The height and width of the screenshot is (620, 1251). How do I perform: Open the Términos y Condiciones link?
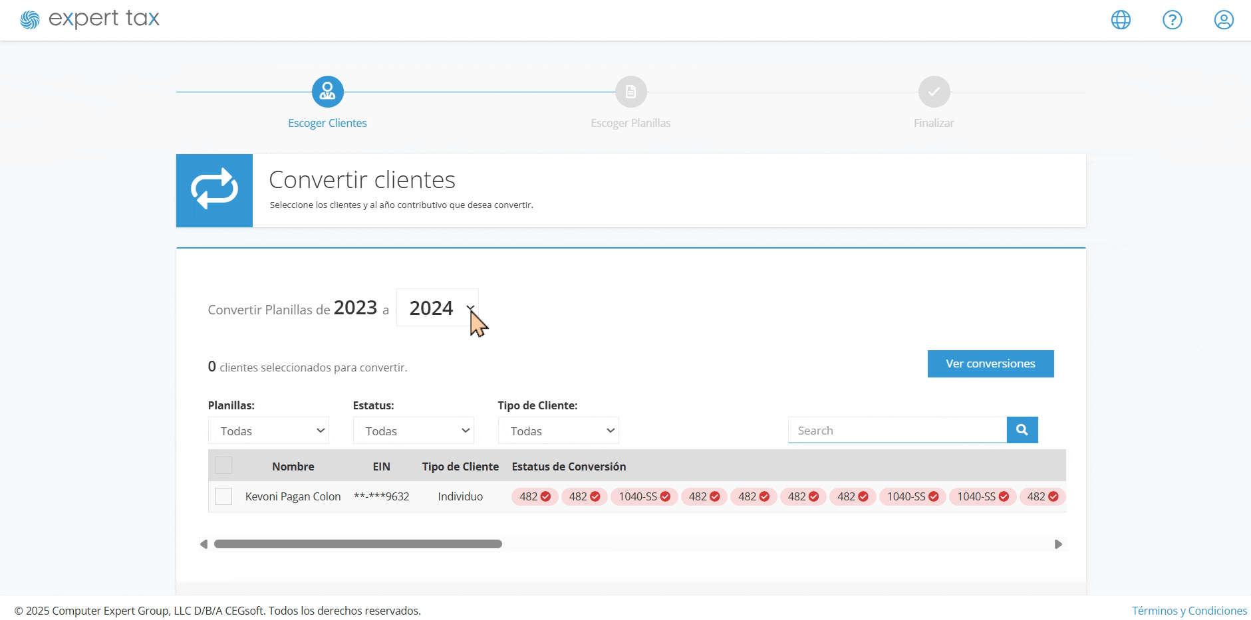(x=1189, y=611)
